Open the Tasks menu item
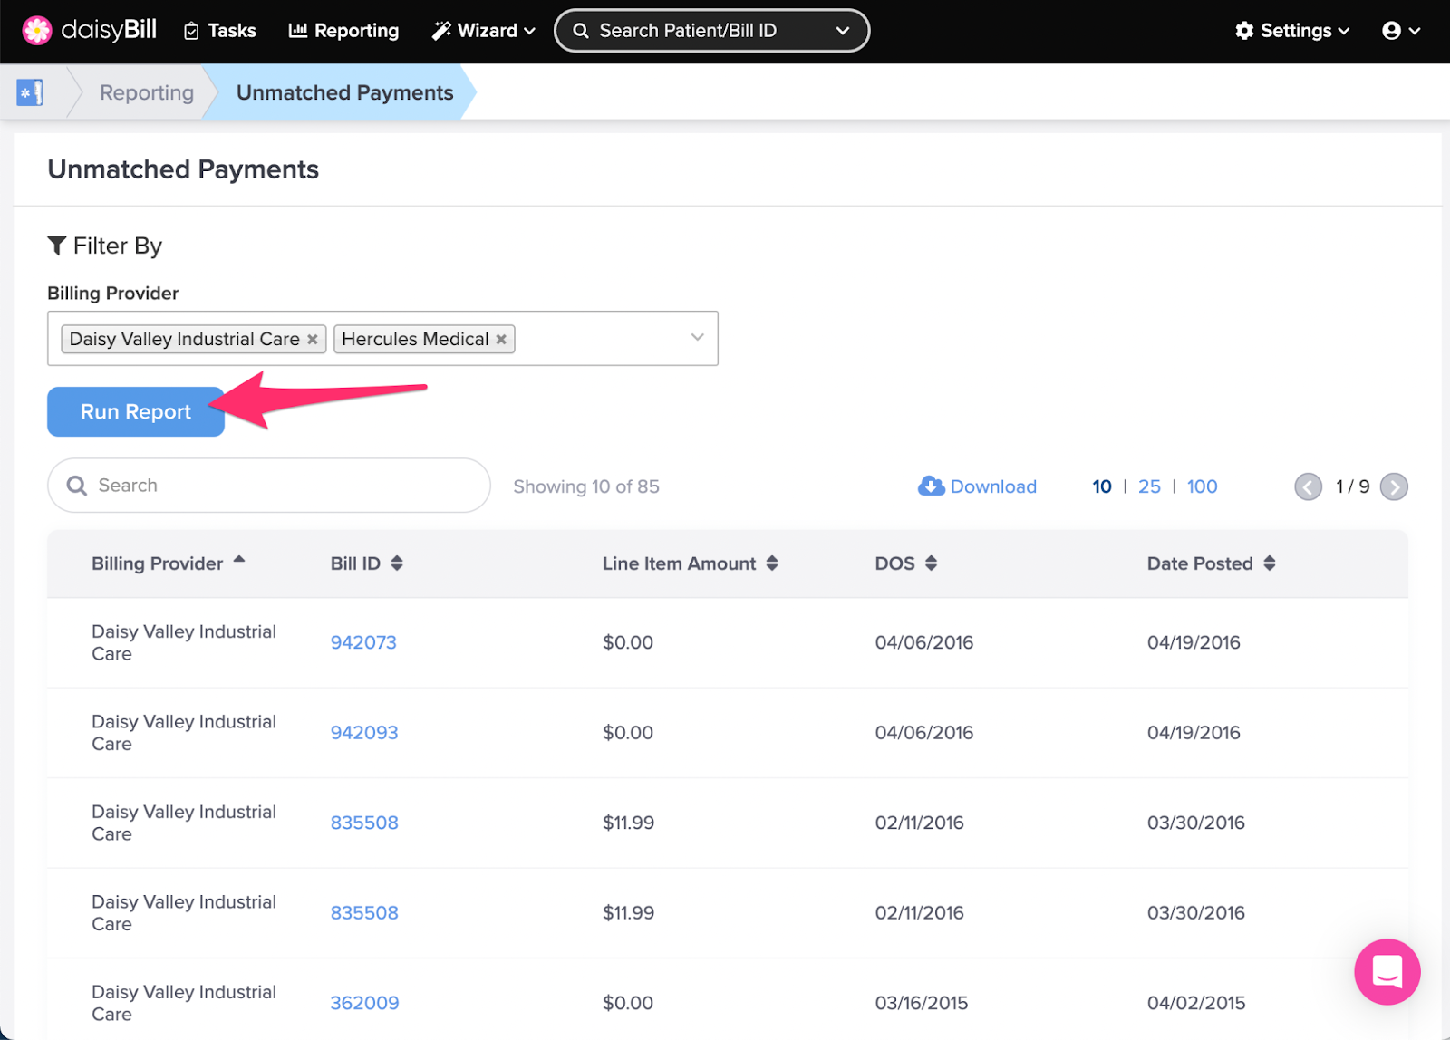 tap(220, 31)
